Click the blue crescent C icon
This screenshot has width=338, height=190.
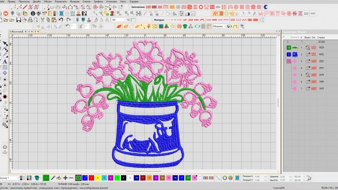click(x=266, y=7)
